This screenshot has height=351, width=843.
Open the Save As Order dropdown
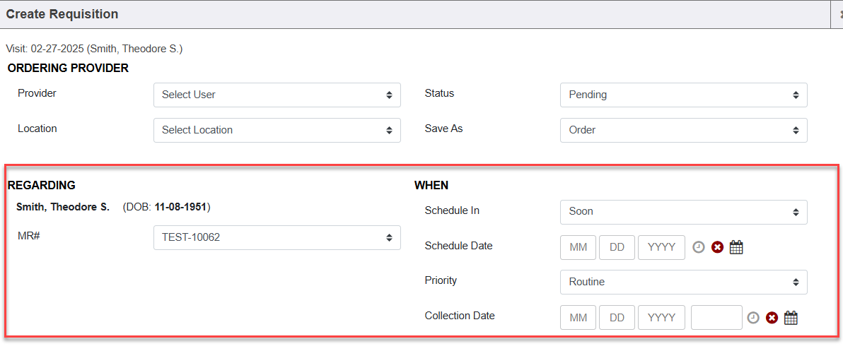pyautogui.click(x=683, y=130)
